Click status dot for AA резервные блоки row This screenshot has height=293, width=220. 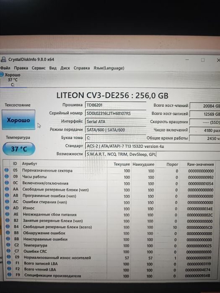click(7, 189)
